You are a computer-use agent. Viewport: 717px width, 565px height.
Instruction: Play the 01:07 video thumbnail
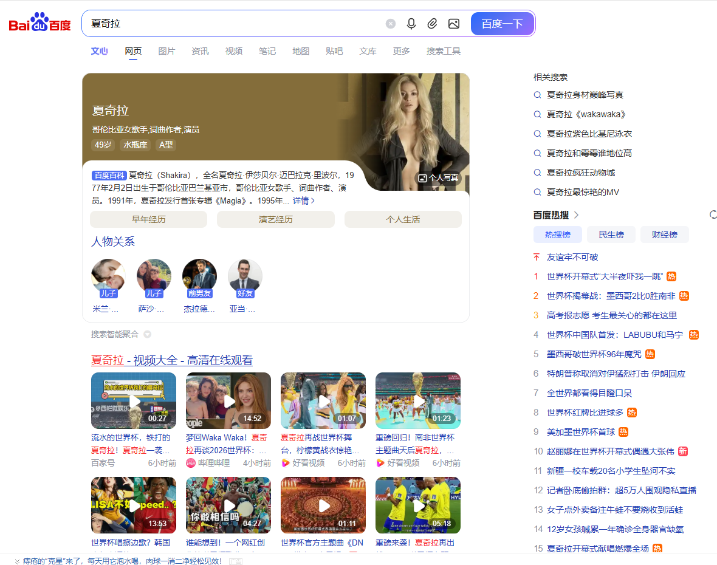pyautogui.click(x=323, y=400)
